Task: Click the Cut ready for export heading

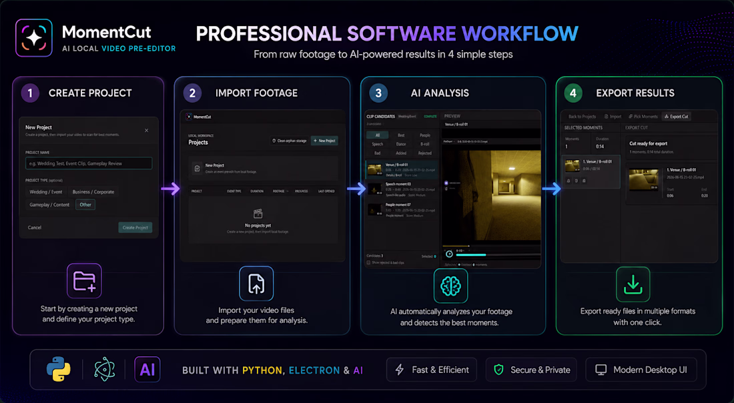Action: tap(649, 143)
